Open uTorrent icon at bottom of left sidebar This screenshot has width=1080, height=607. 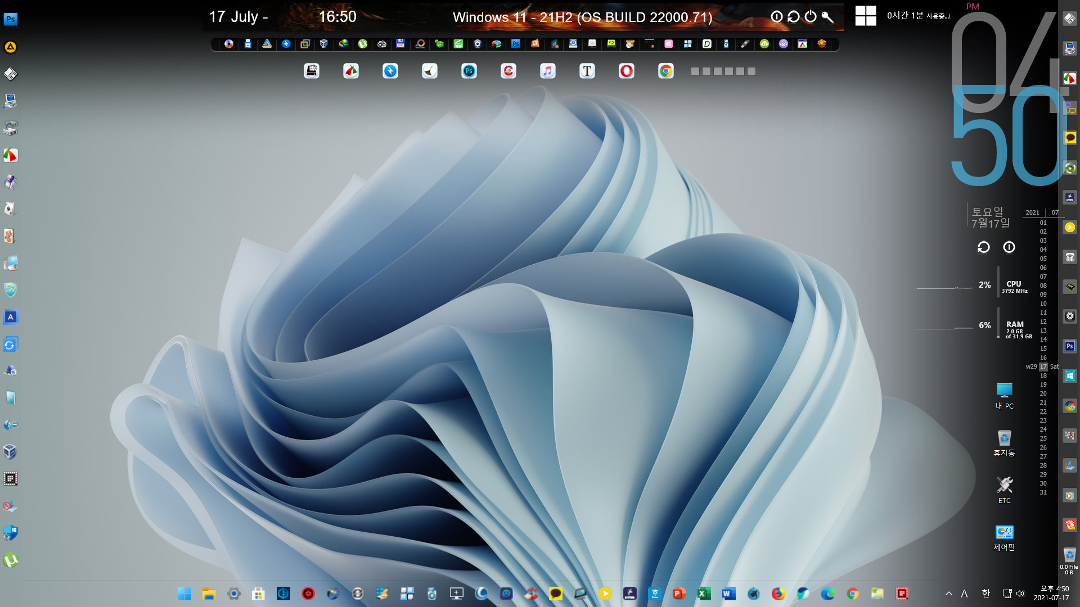11,560
